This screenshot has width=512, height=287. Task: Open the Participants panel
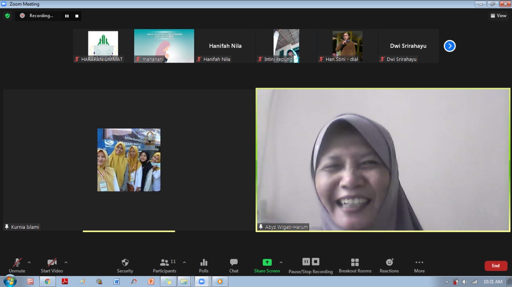tap(164, 265)
